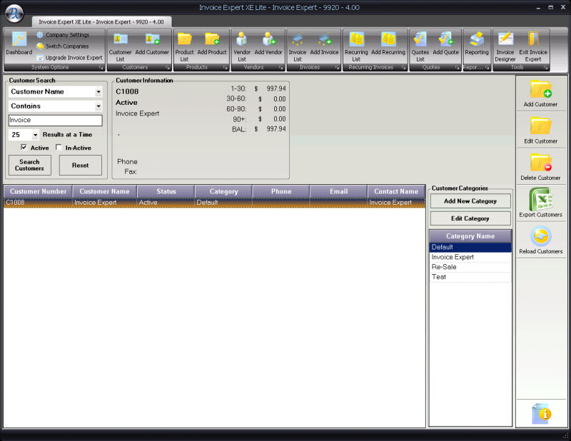Click the Category Name header
The width and height of the screenshot is (571, 441).
[x=470, y=236]
